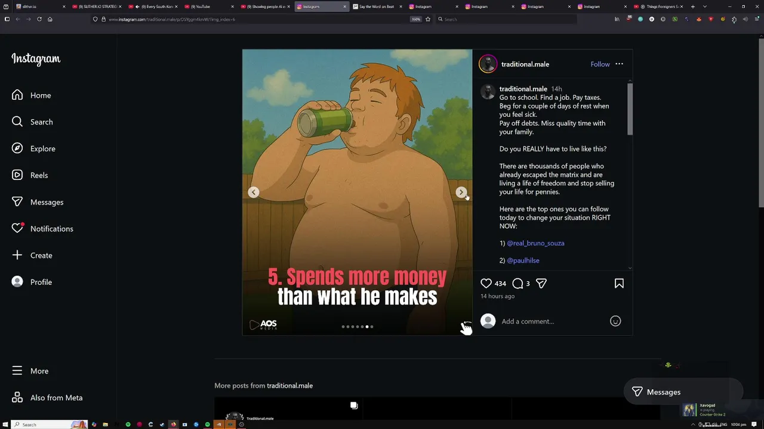Go back in browser history
Viewport: 764px width, 429px height.
point(18,19)
